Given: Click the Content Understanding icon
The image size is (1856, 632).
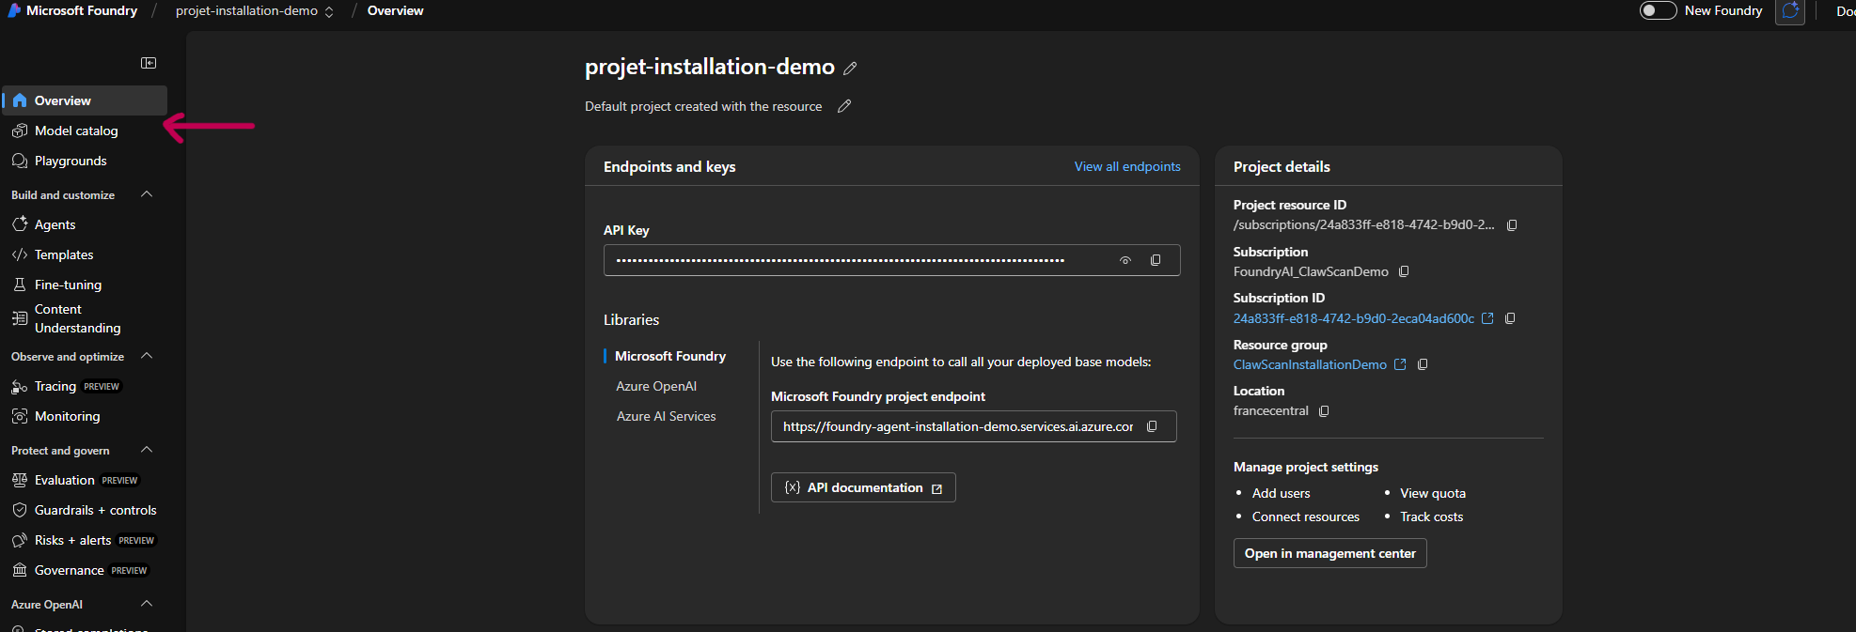Looking at the screenshot, I should tap(20, 318).
